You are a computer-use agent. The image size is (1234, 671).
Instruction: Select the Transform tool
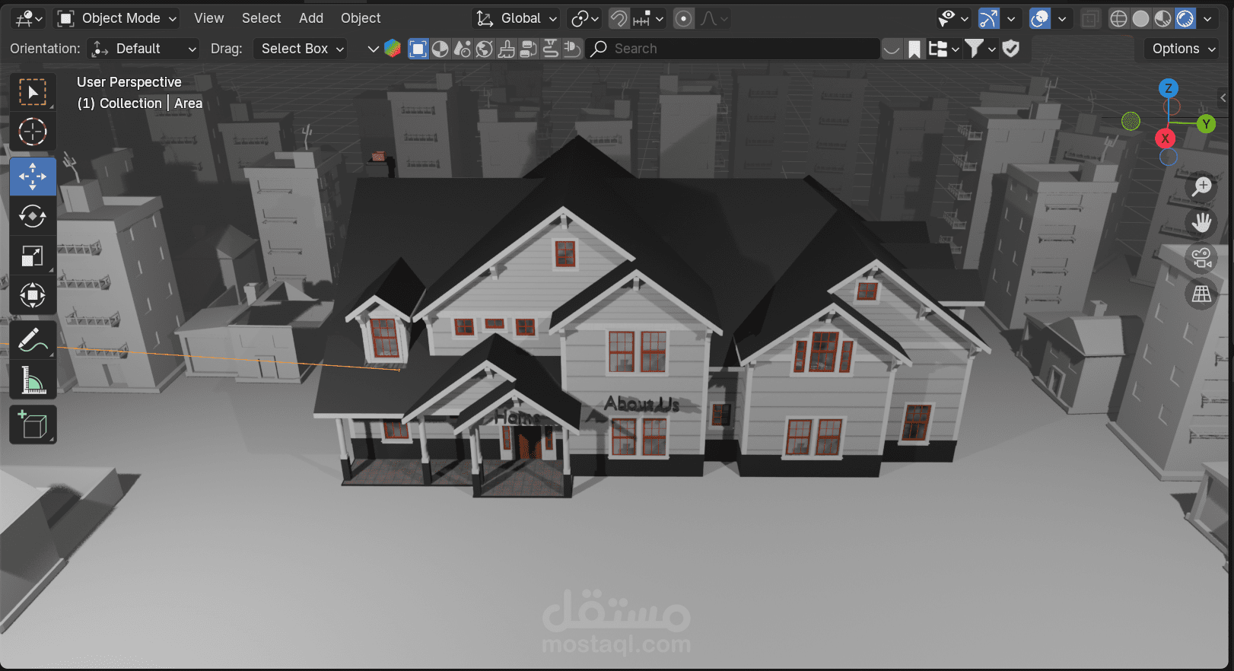[33, 295]
